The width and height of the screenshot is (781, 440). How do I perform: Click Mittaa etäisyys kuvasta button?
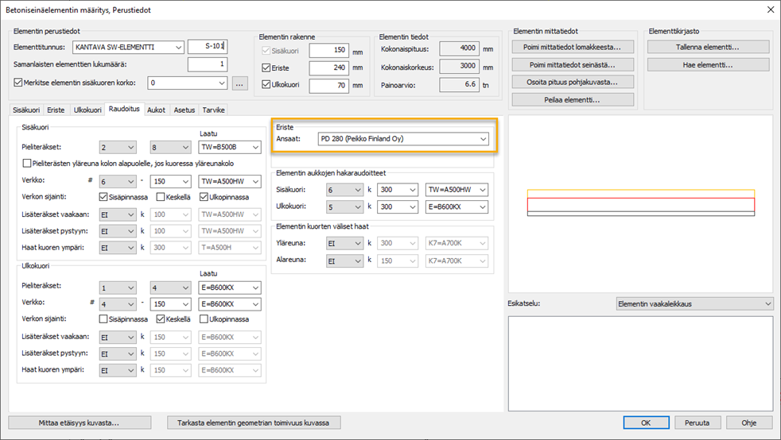pos(80,423)
